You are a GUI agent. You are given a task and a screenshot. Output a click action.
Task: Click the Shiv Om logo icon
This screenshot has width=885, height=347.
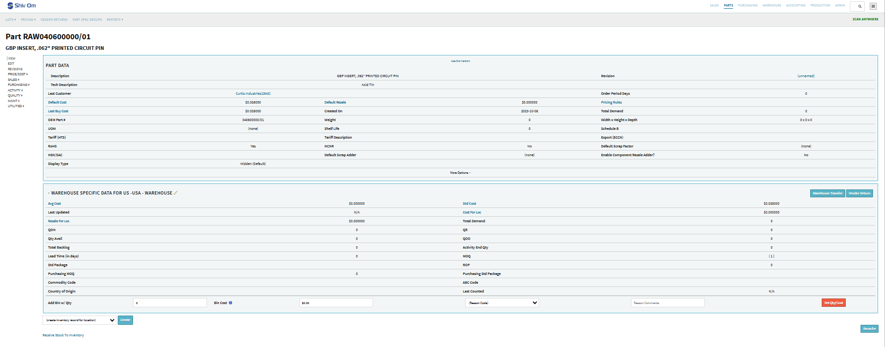(10, 6)
